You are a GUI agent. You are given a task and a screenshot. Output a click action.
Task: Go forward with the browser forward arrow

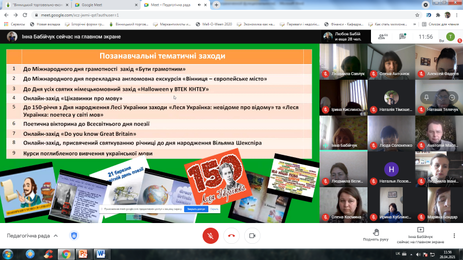click(16, 15)
